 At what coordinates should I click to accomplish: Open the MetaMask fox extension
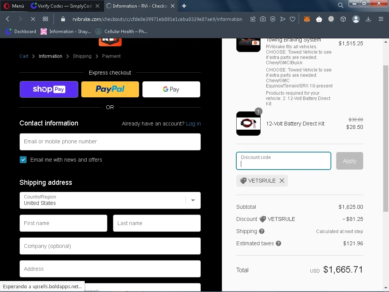pyautogui.click(x=307, y=19)
